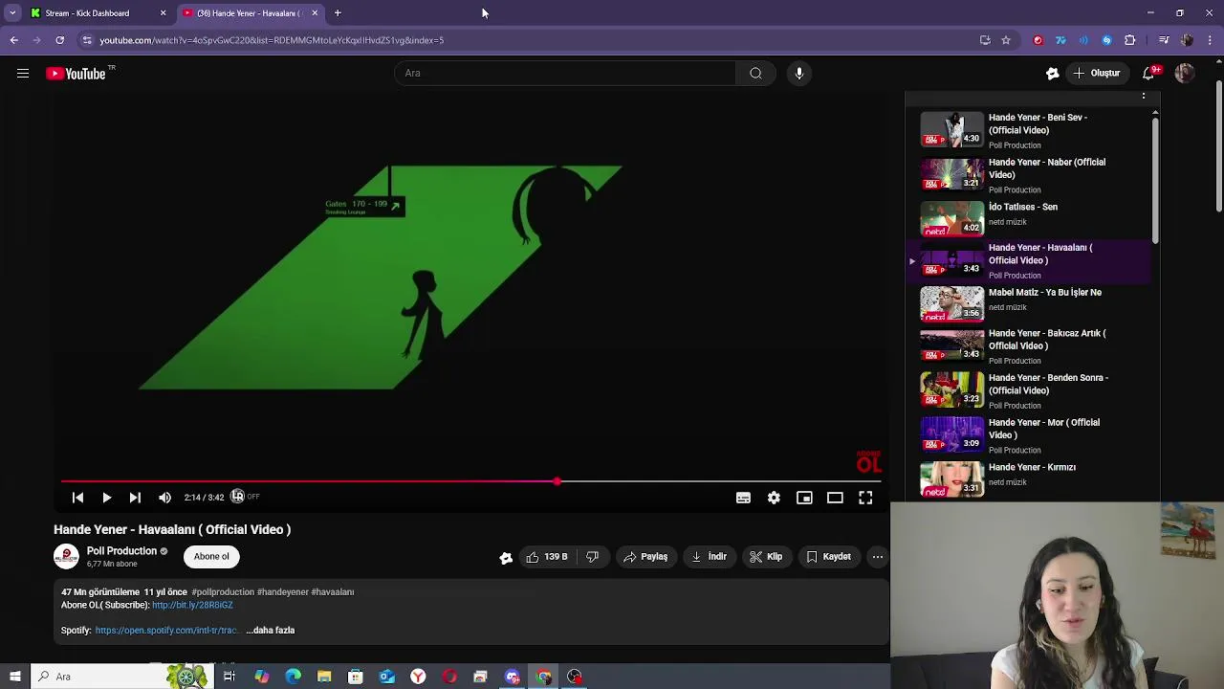Screen dimensions: 1224x689
Task: Open the Windows Start menu
Action: pos(14,677)
